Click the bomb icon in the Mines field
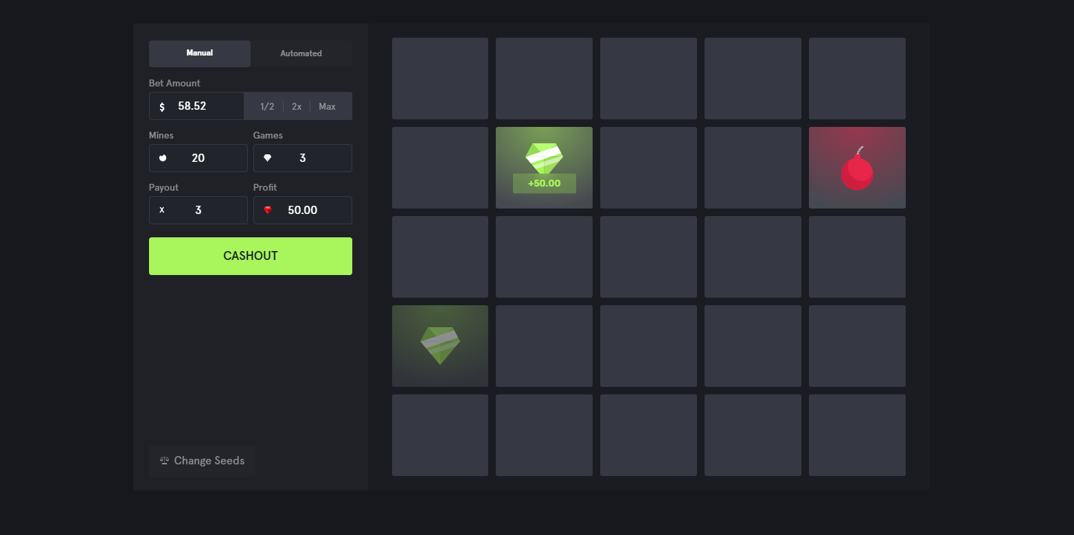 [163, 158]
